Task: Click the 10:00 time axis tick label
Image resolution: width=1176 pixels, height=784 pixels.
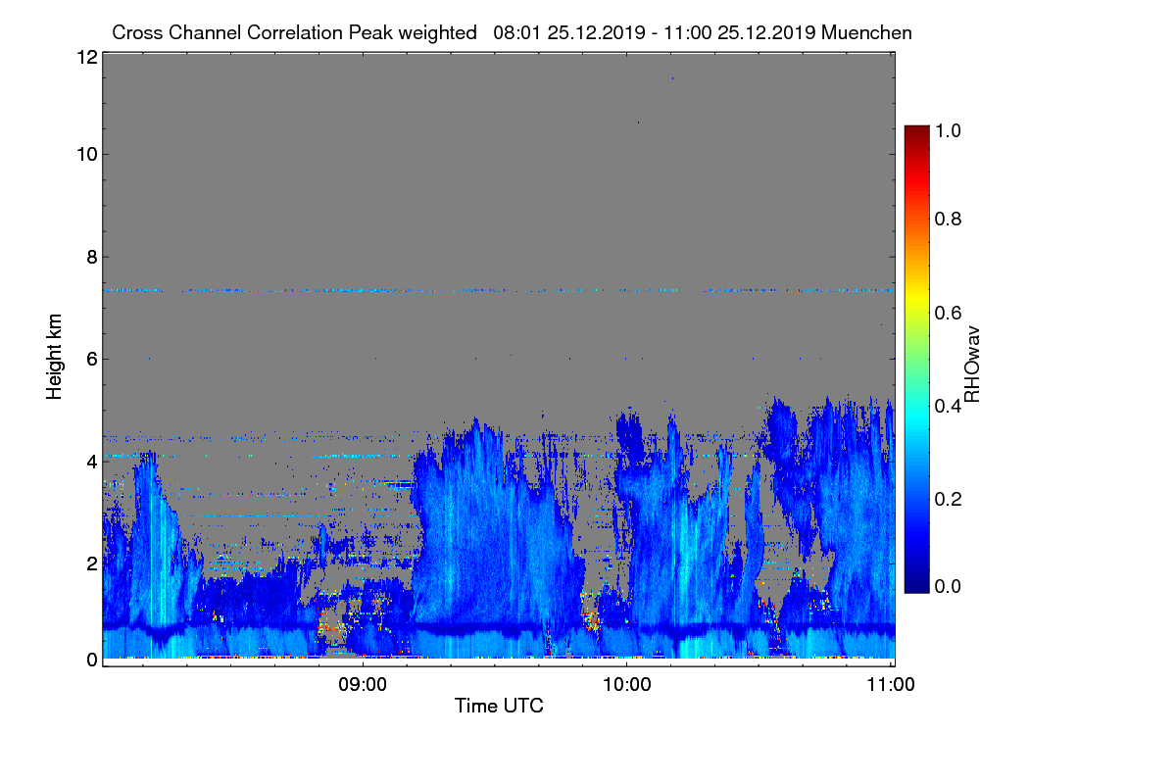Action: [626, 685]
